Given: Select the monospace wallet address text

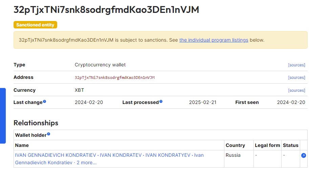Looking at the screenshot, I should pos(115,78).
